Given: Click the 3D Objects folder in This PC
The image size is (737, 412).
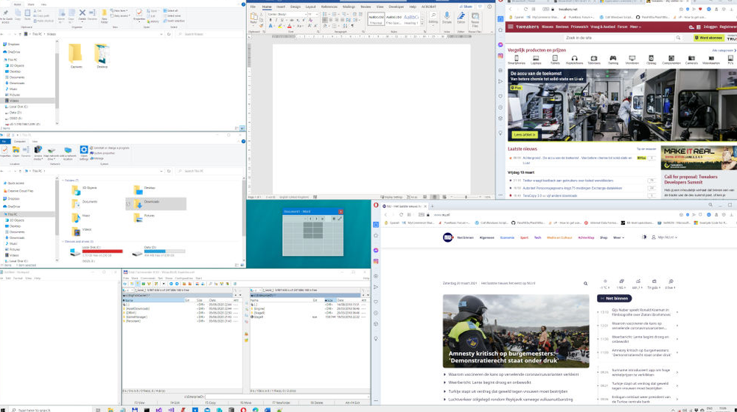Looking at the screenshot, I should 85,189.
